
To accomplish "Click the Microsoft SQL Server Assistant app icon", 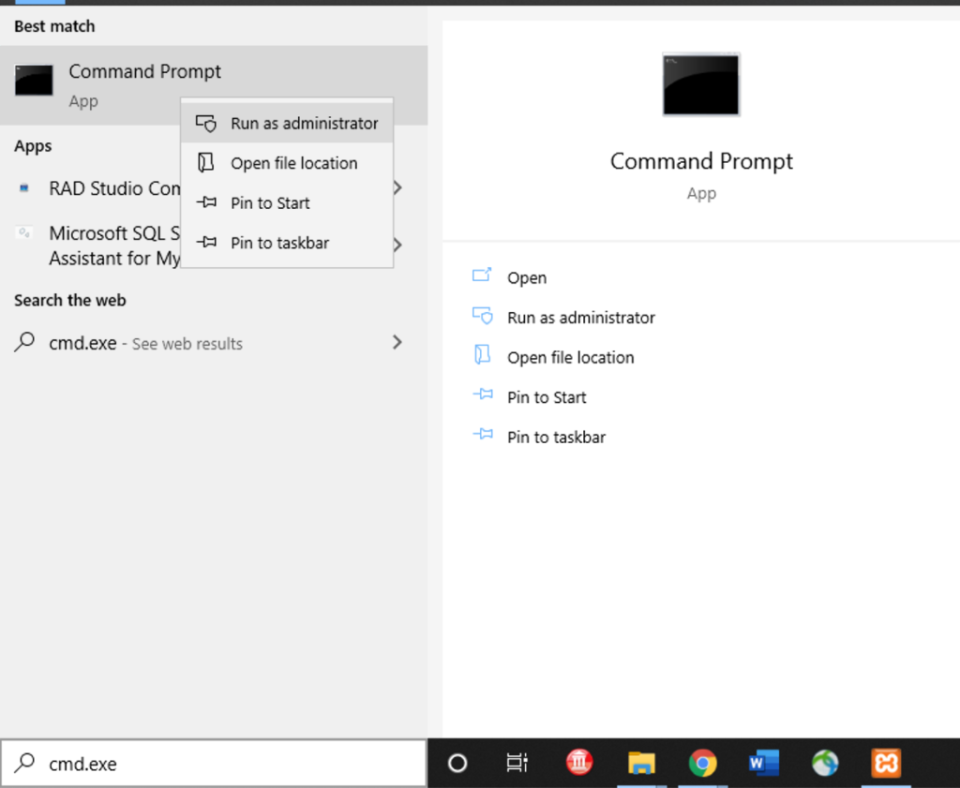I will [23, 233].
